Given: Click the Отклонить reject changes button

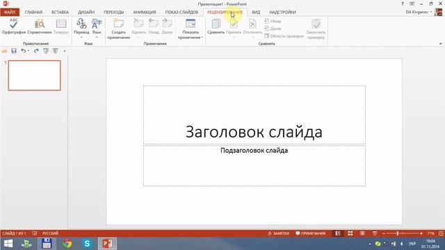Looking at the screenshot, I should (252, 28).
